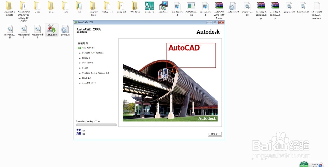The height and width of the screenshot is (167, 328).
Task: Click the DirectX 9.0 Runtime component entry
Action: click(93, 53)
